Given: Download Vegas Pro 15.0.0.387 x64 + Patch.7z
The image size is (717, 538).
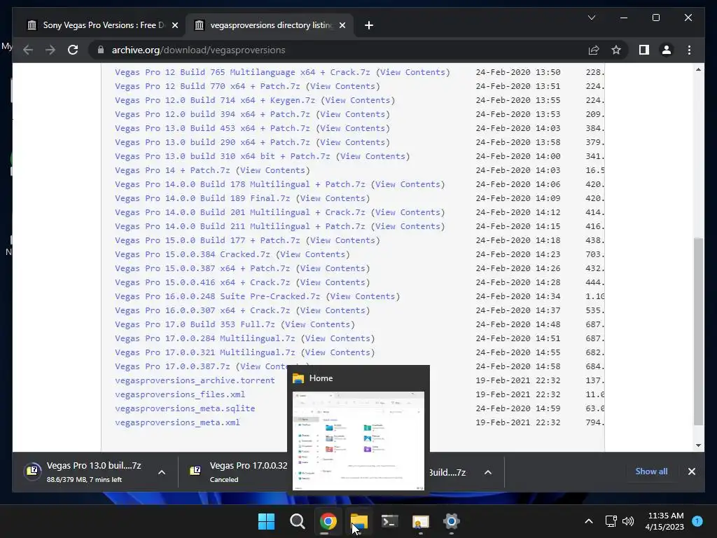Looking at the screenshot, I should pyautogui.click(x=202, y=268).
